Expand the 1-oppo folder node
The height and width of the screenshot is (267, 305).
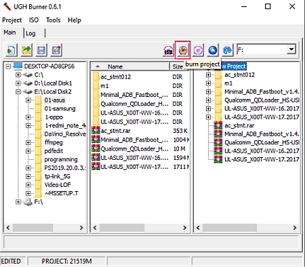[28, 117]
